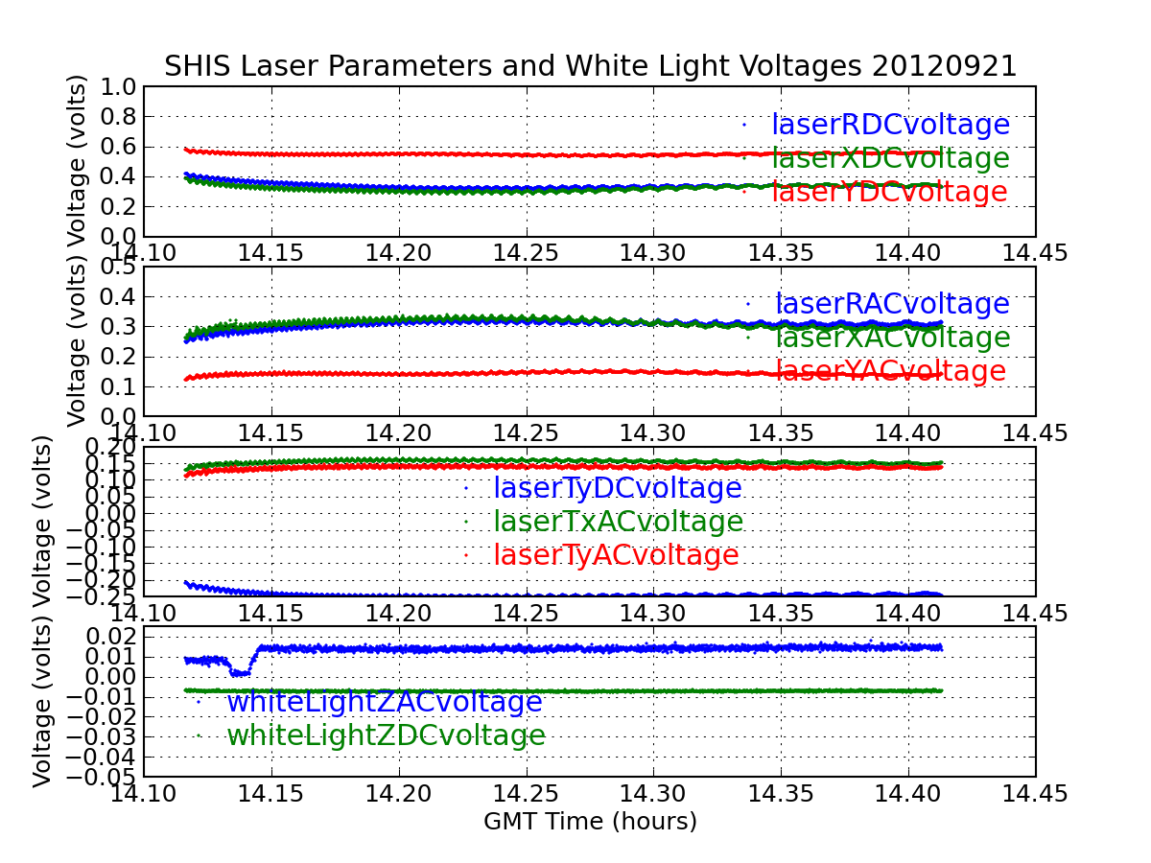This screenshot has width=1151, height=863.
Task: Click the laserRACvoltage legend label
Action: (x=892, y=304)
